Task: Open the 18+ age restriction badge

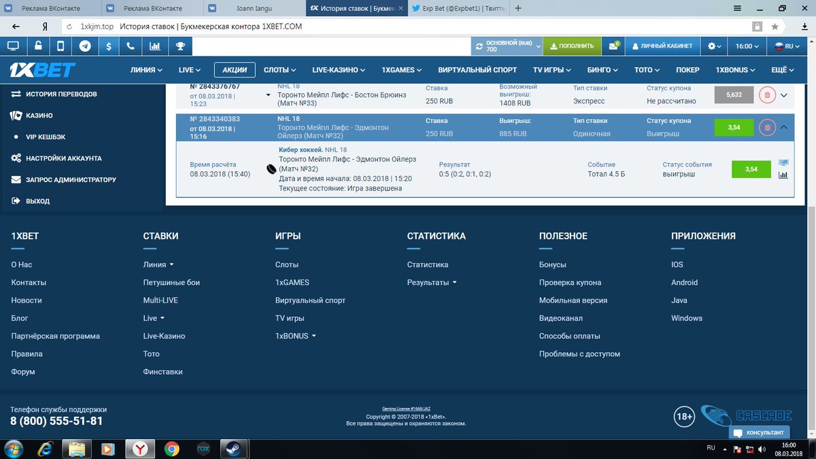Action: coord(684,416)
